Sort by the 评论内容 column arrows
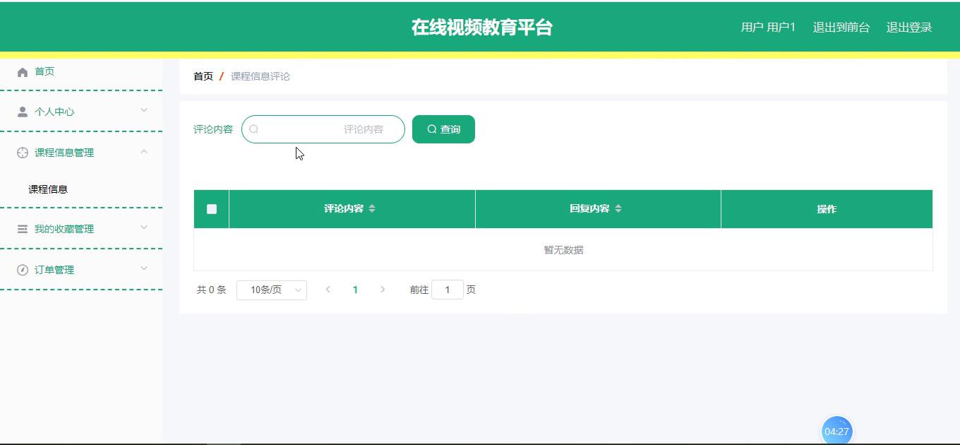 (x=372, y=208)
